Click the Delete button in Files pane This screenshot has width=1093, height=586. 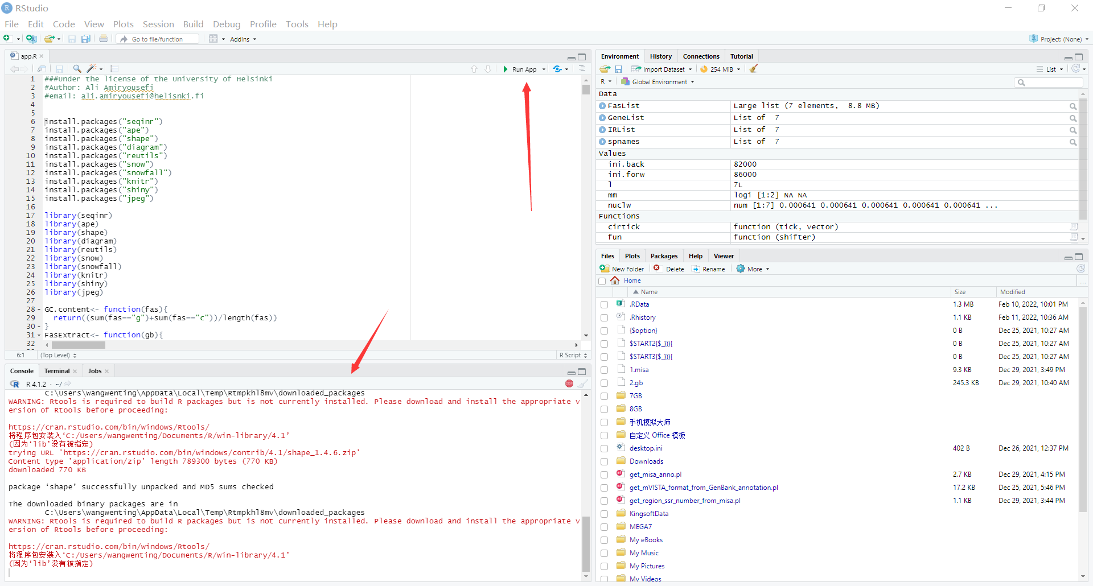[669, 269]
